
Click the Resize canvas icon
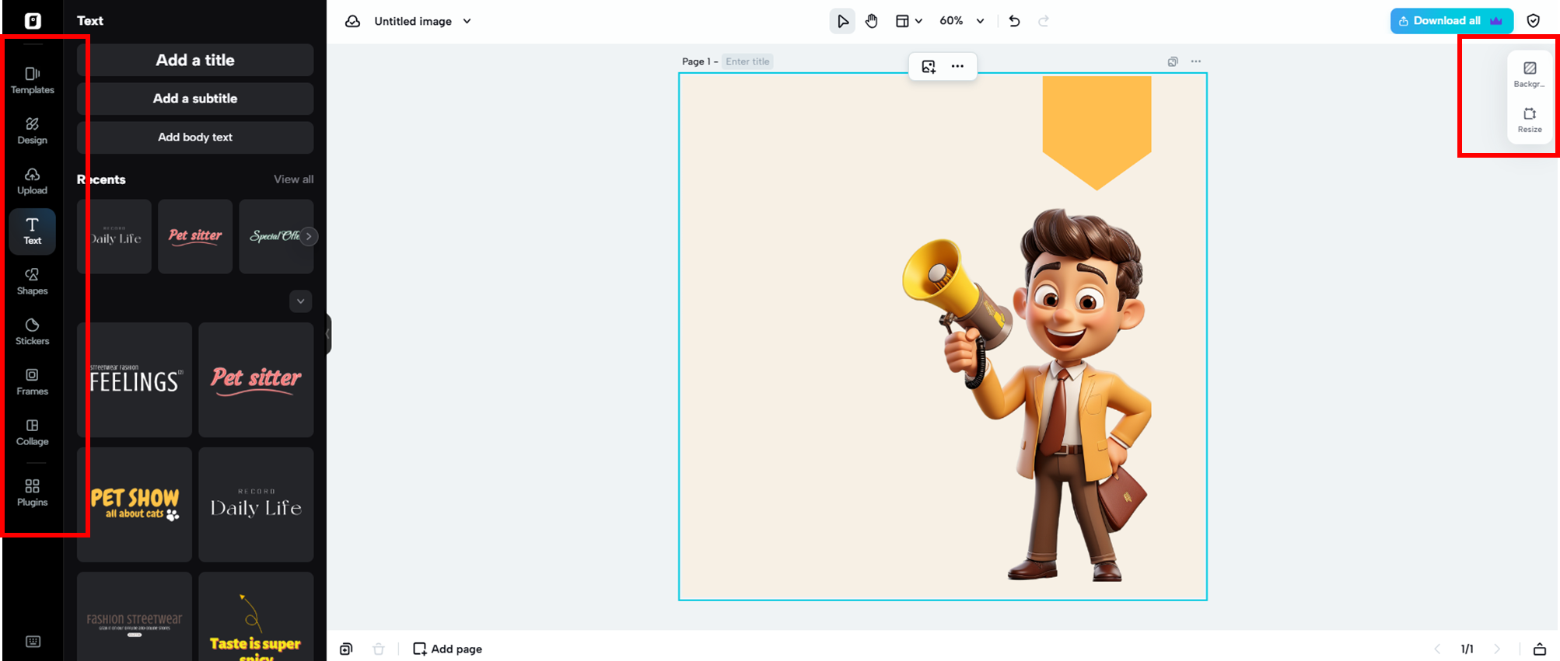pyautogui.click(x=1529, y=119)
